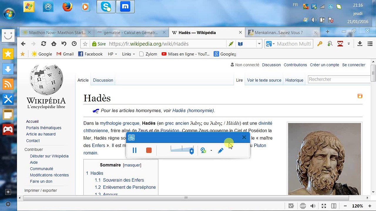Reload the Wikipedia page
The width and height of the screenshot is (376, 211).
pos(43,44)
